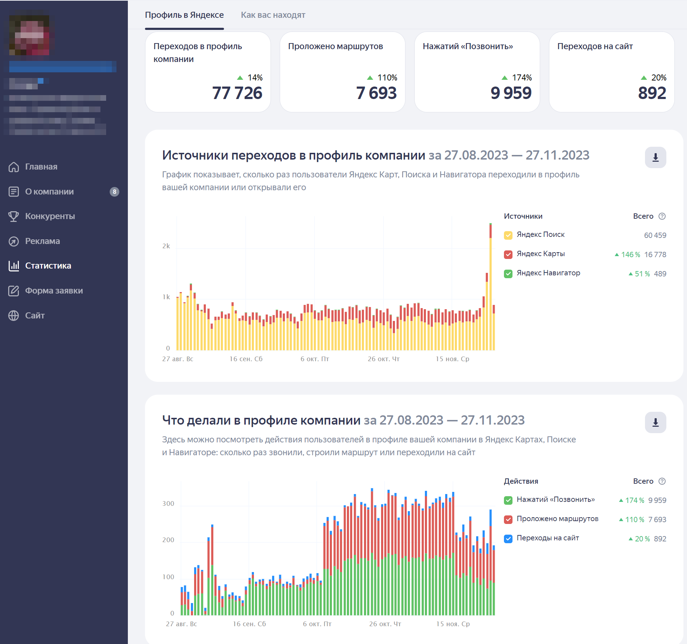The height and width of the screenshot is (644, 687).
Task: Open help tooltip next to Всего in Действия
Action: click(662, 481)
